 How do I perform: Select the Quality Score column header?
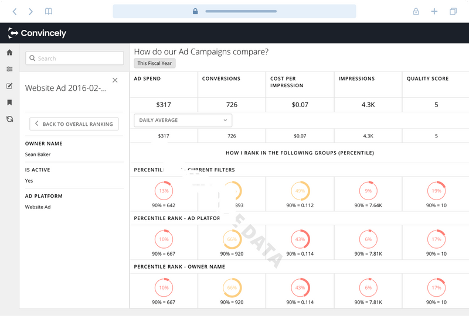427,78
